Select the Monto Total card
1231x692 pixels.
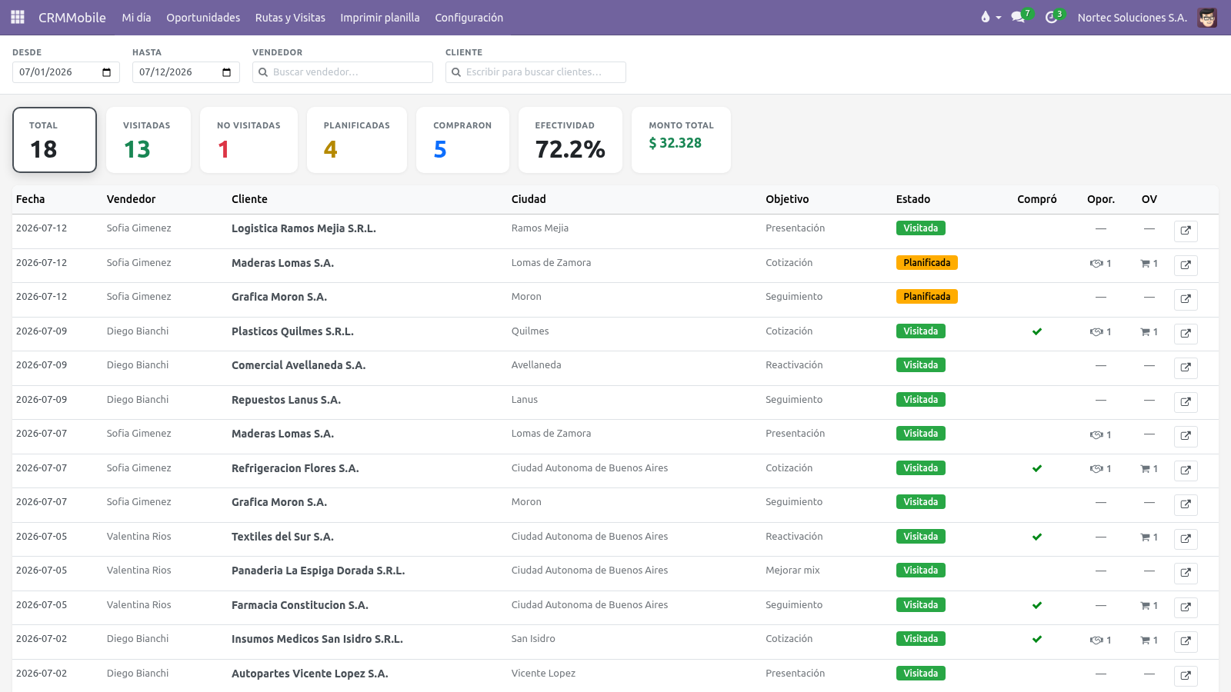(x=681, y=140)
